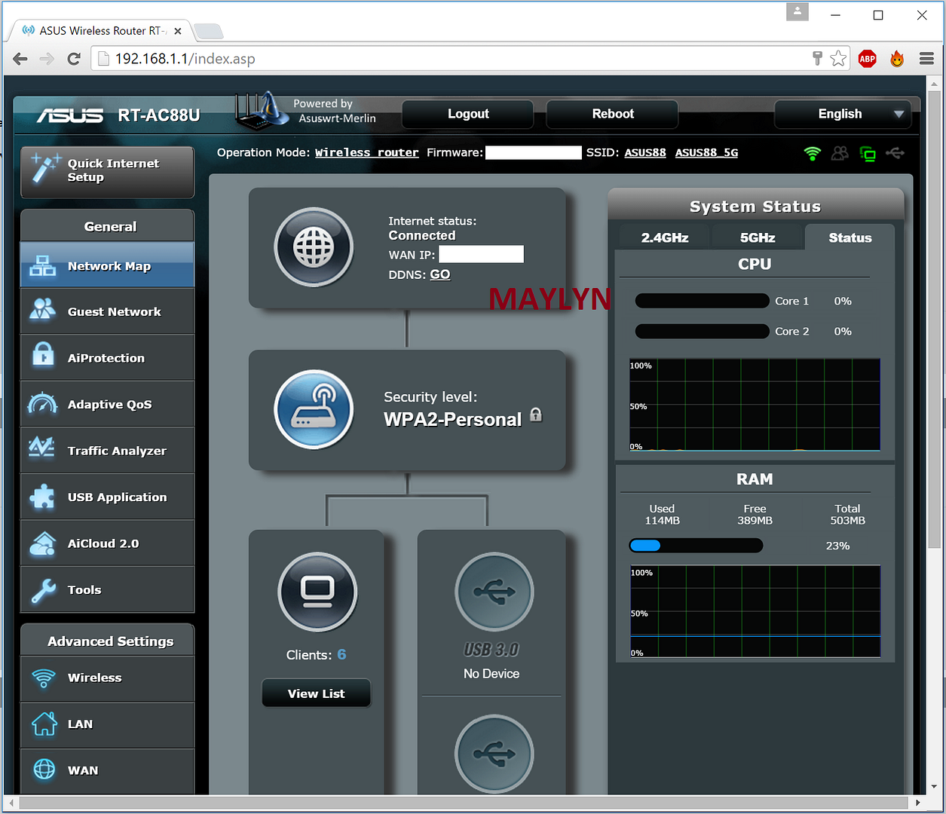Click the USB 3.0 device icon
The width and height of the screenshot is (946, 814).
tap(494, 592)
